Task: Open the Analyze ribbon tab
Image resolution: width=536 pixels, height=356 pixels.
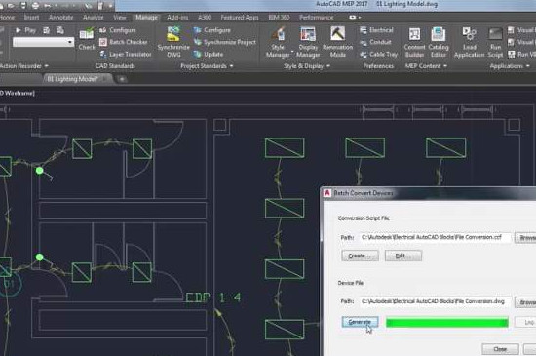Action: (93, 18)
